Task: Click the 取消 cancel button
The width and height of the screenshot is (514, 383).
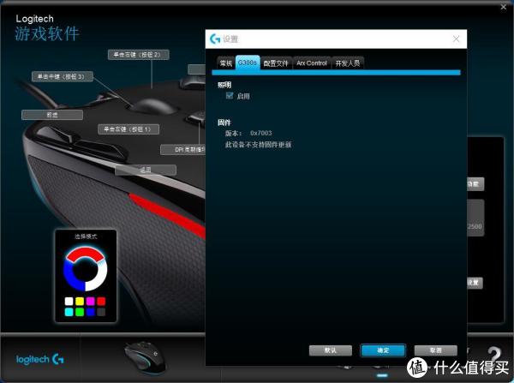Action: coord(436,350)
